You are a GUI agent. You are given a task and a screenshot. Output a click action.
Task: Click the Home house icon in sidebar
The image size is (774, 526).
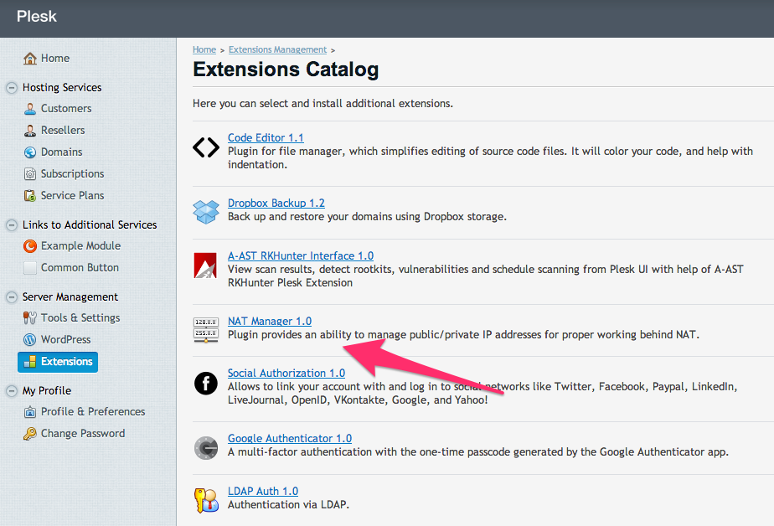point(30,59)
